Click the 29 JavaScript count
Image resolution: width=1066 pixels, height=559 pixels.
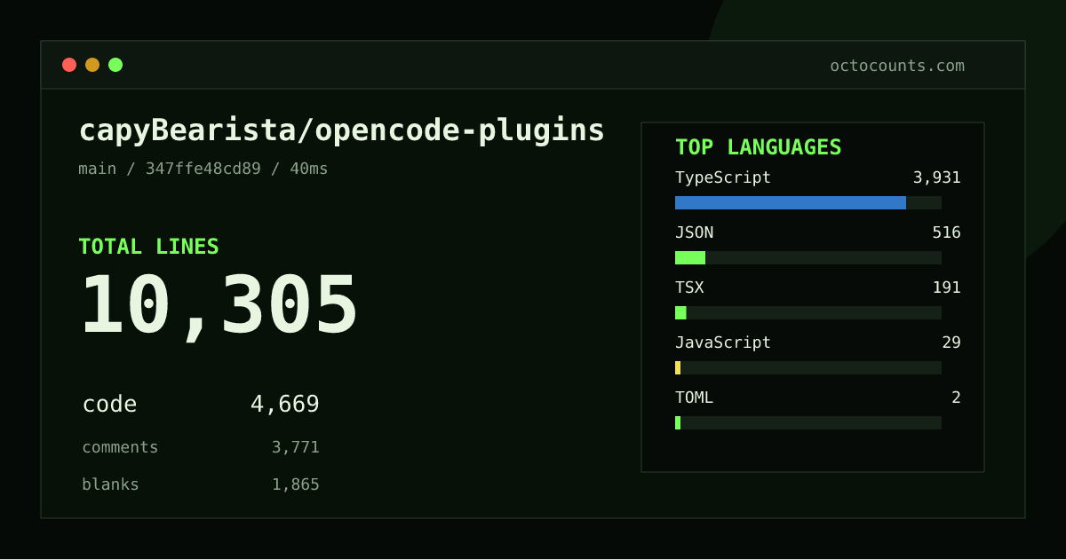point(951,342)
